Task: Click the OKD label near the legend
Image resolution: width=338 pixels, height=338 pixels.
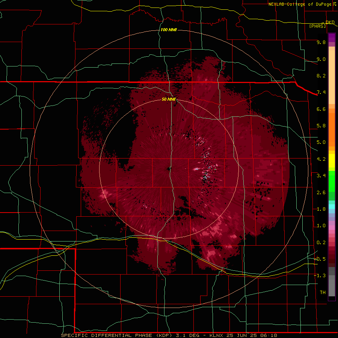Action: [x=330, y=22]
